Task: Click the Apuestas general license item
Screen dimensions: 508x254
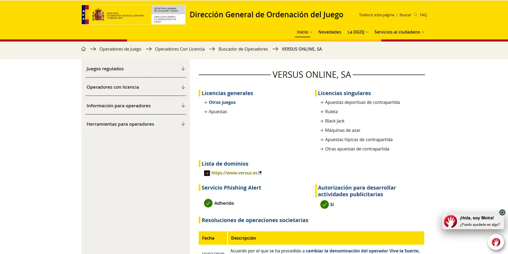Action: [x=218, y=112]
